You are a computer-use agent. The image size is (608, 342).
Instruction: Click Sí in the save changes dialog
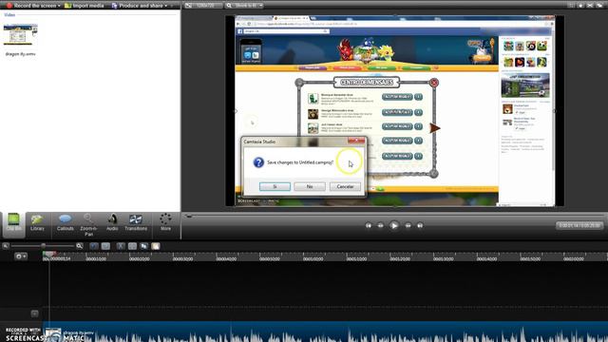[275, 186]
